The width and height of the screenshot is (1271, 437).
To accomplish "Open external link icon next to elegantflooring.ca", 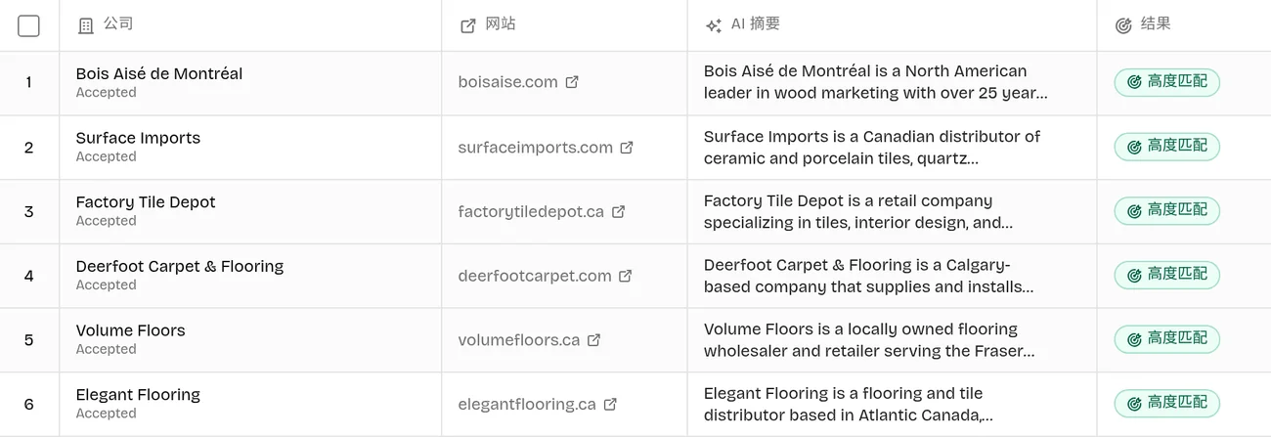I will 610,404.
